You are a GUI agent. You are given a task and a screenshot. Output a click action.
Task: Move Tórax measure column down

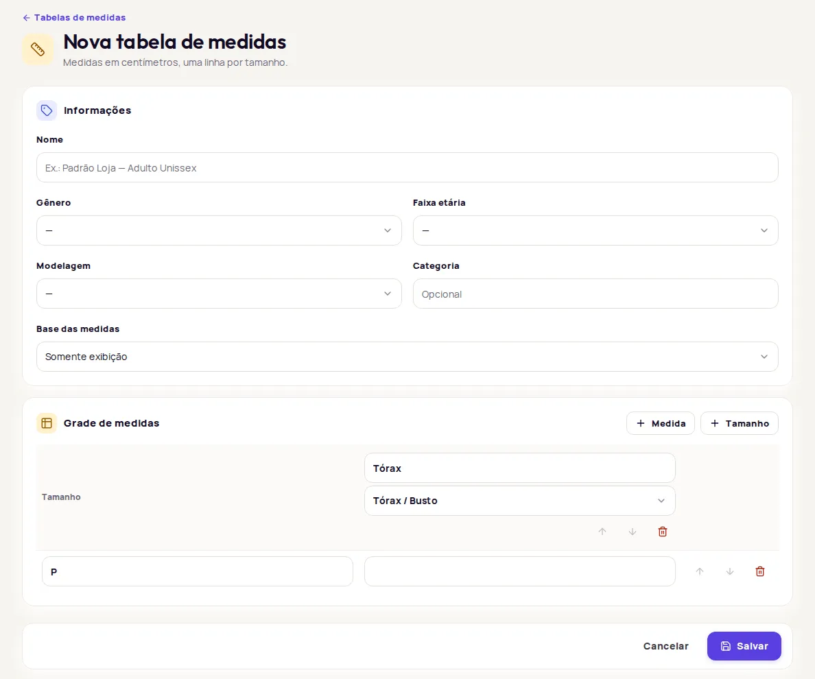(x=633, y=532)
